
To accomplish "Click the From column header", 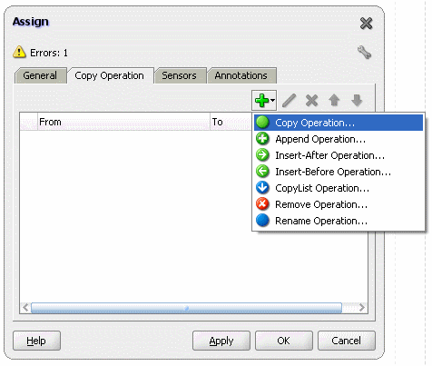I will pyautogui.click(x=123, y=122).
